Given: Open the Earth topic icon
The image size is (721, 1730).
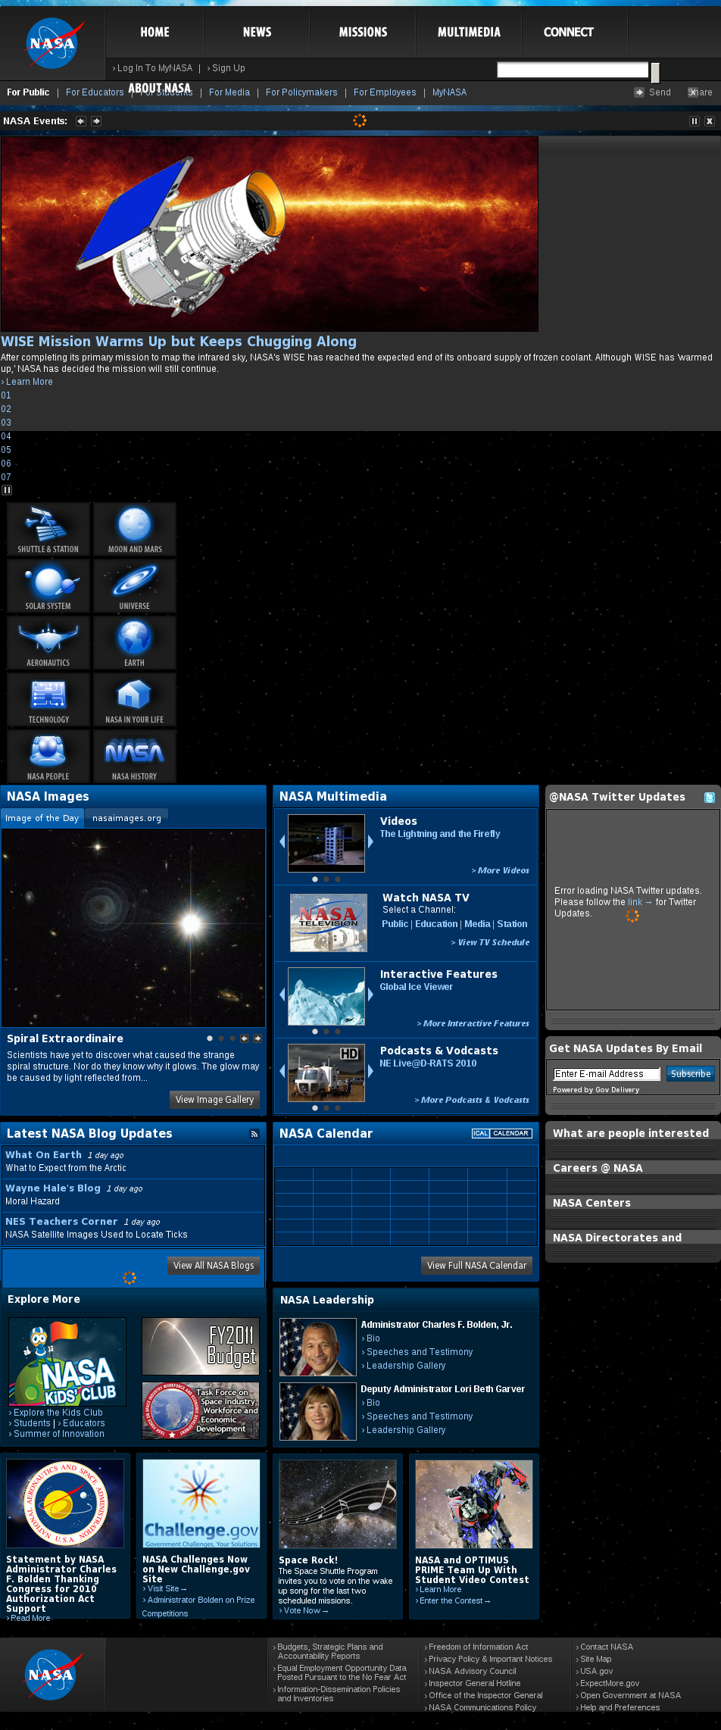Looking at the screenshot, I should 135,642.
